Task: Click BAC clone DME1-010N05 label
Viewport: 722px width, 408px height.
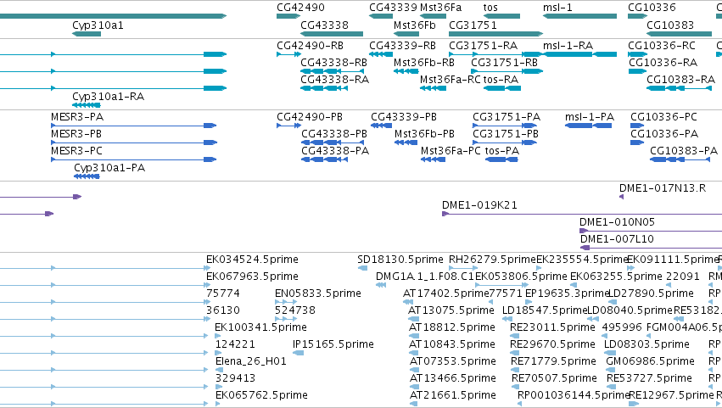Action: 617,222
